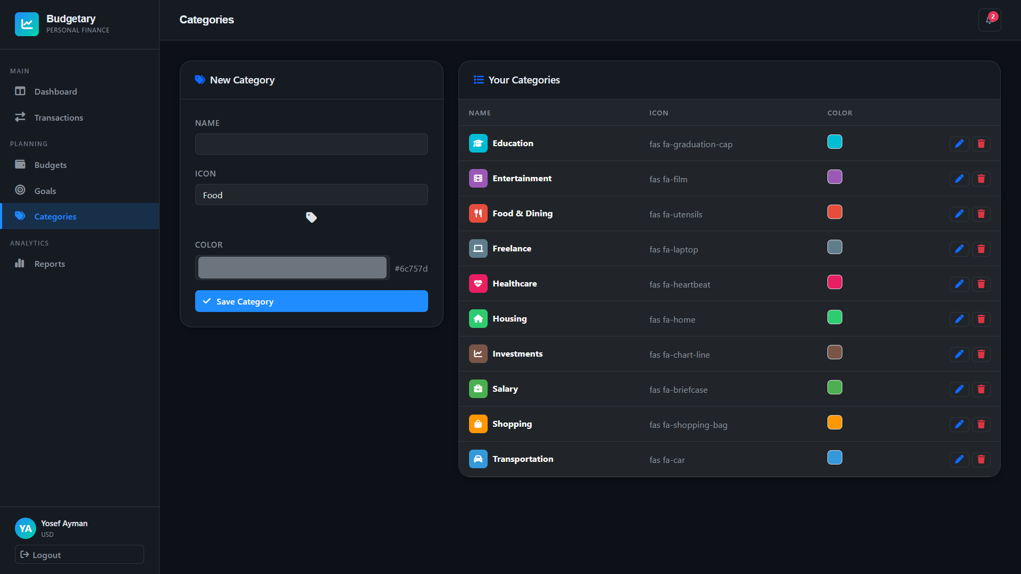Edit the Education category
The image size is (1021, 574).
[x=959, y=143]
